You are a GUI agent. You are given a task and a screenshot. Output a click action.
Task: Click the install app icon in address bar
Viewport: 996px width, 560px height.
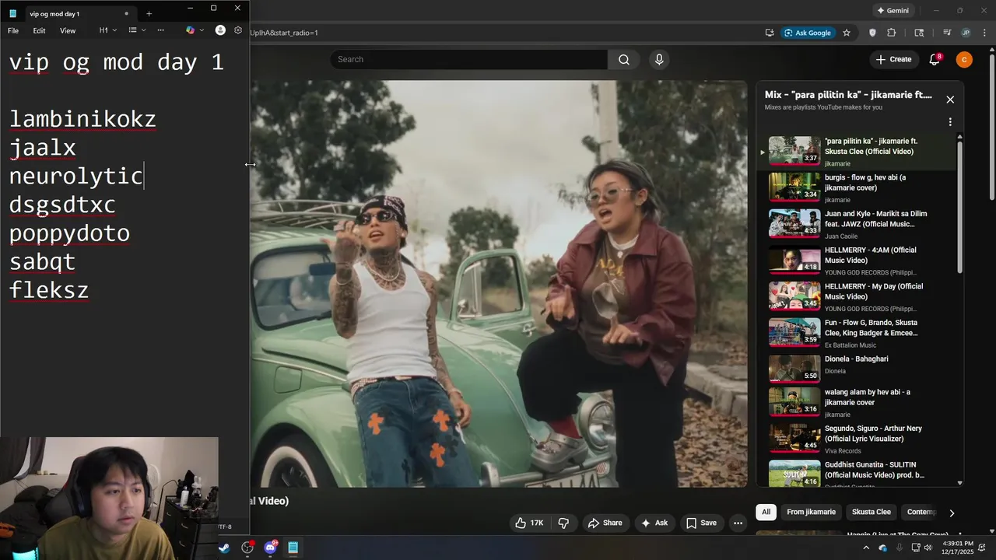770,33
